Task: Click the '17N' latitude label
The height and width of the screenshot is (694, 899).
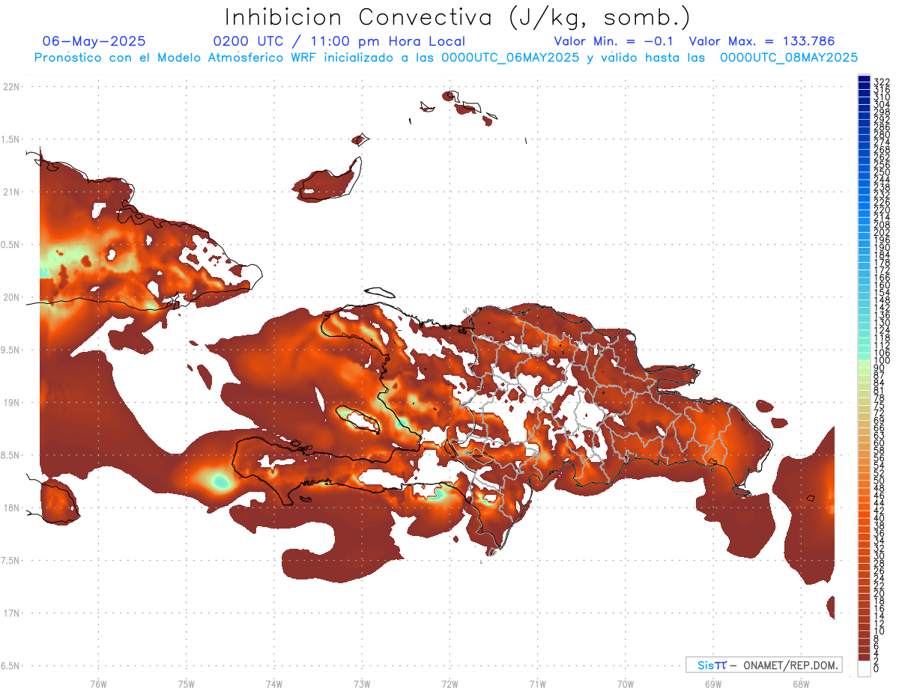Action: pyautogui.click(x=11, y=613)
